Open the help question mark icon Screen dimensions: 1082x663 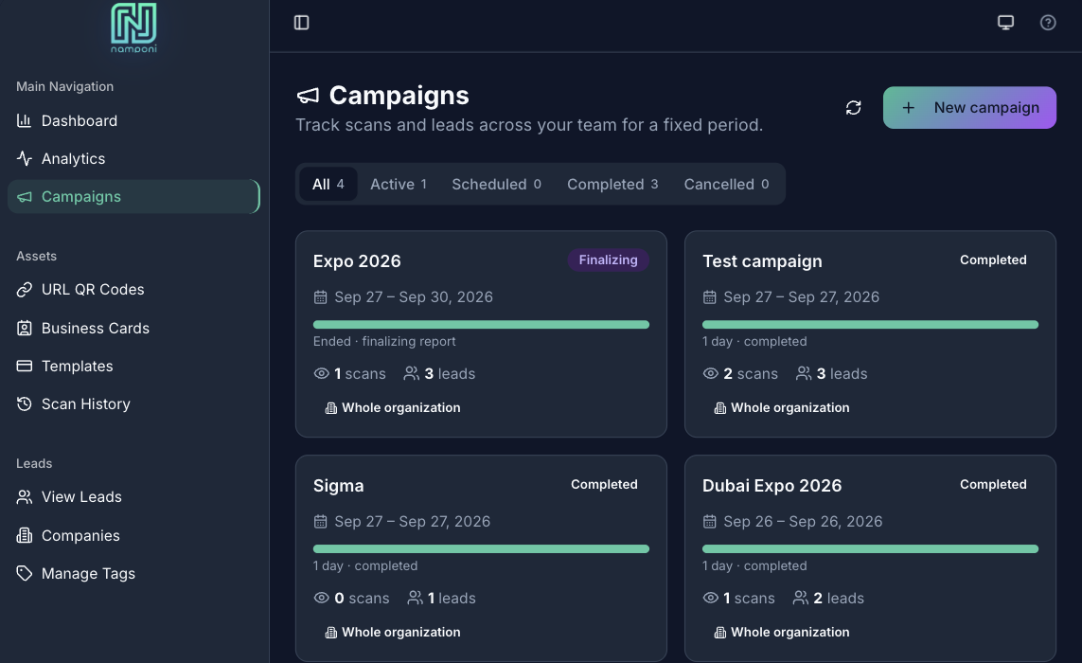[1048, 23]
